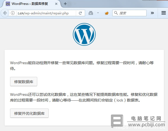Open the hamburger menu
This screenshot has width=168, height=131.
164,13
